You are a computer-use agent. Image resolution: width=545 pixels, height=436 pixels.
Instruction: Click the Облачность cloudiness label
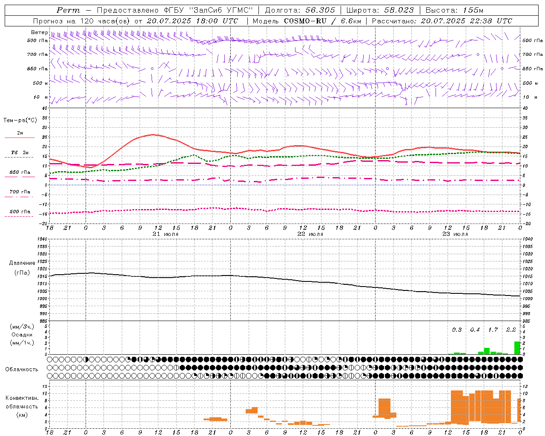pos(22,369)
